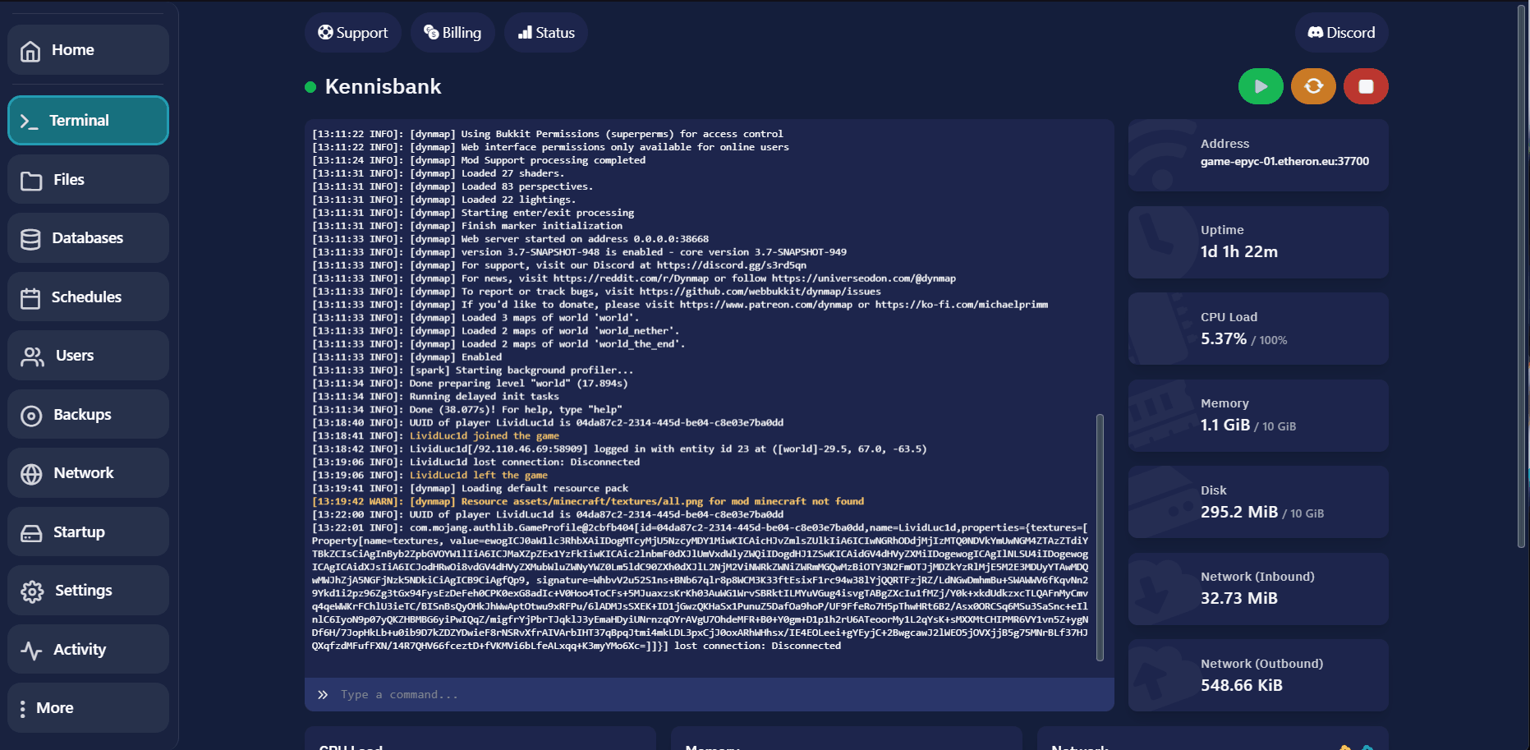The image size is (1530, 750).
Task: Start the server with the green play button
Action: (1261, 86)
